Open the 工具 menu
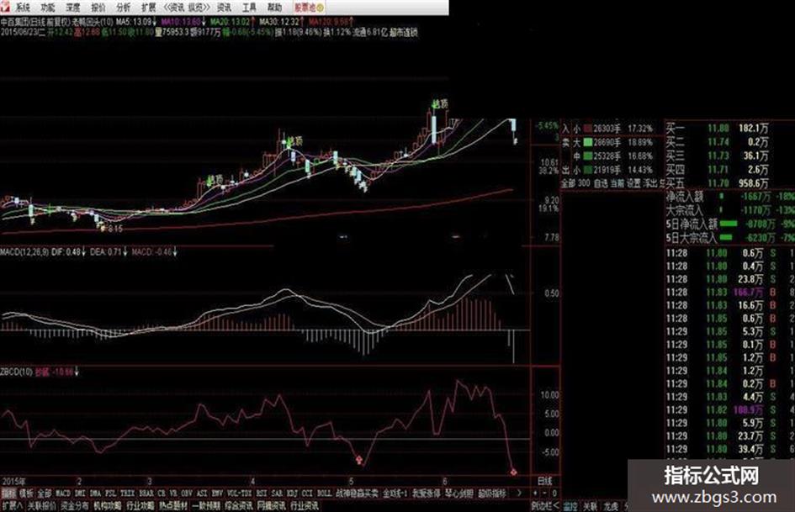The image size is (795, 512). (x=249, y=7)
